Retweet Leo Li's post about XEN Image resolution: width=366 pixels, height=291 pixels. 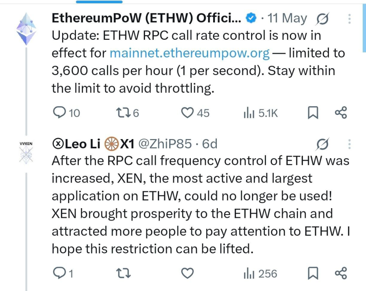tap(124, 273)
